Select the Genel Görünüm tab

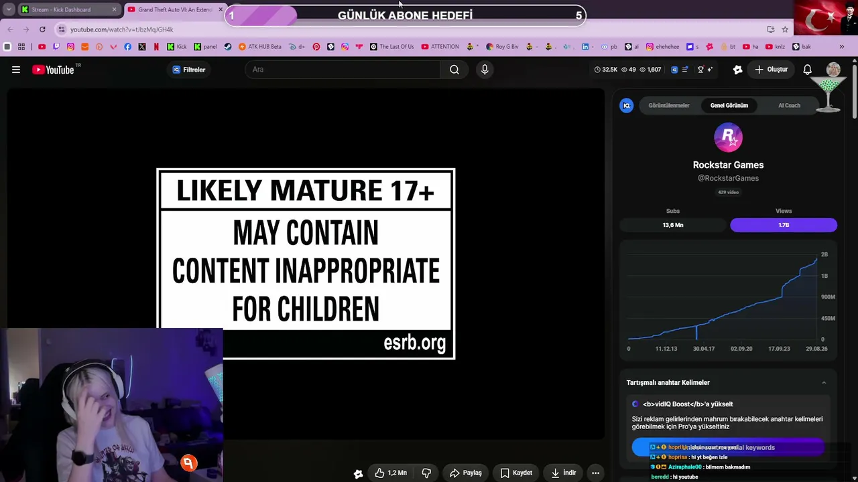[729, 105]
